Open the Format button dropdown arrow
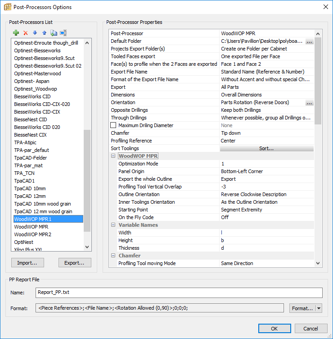The height and width of the screenshot is (339, 333). [x=319, y=308]
